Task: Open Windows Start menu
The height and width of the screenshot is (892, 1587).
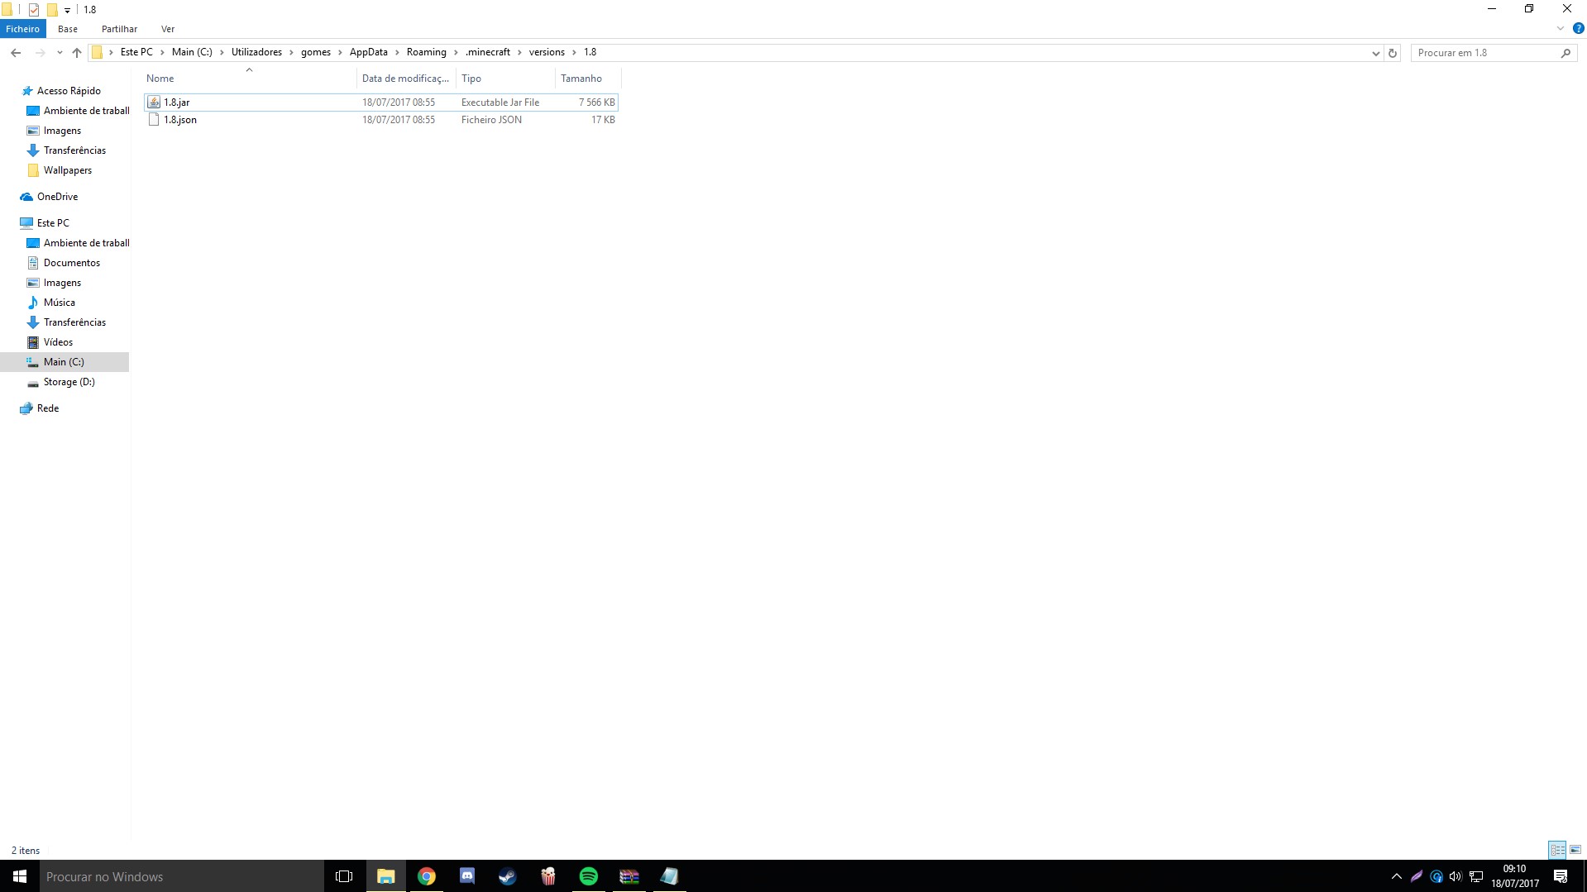Action: coord(20,876)
